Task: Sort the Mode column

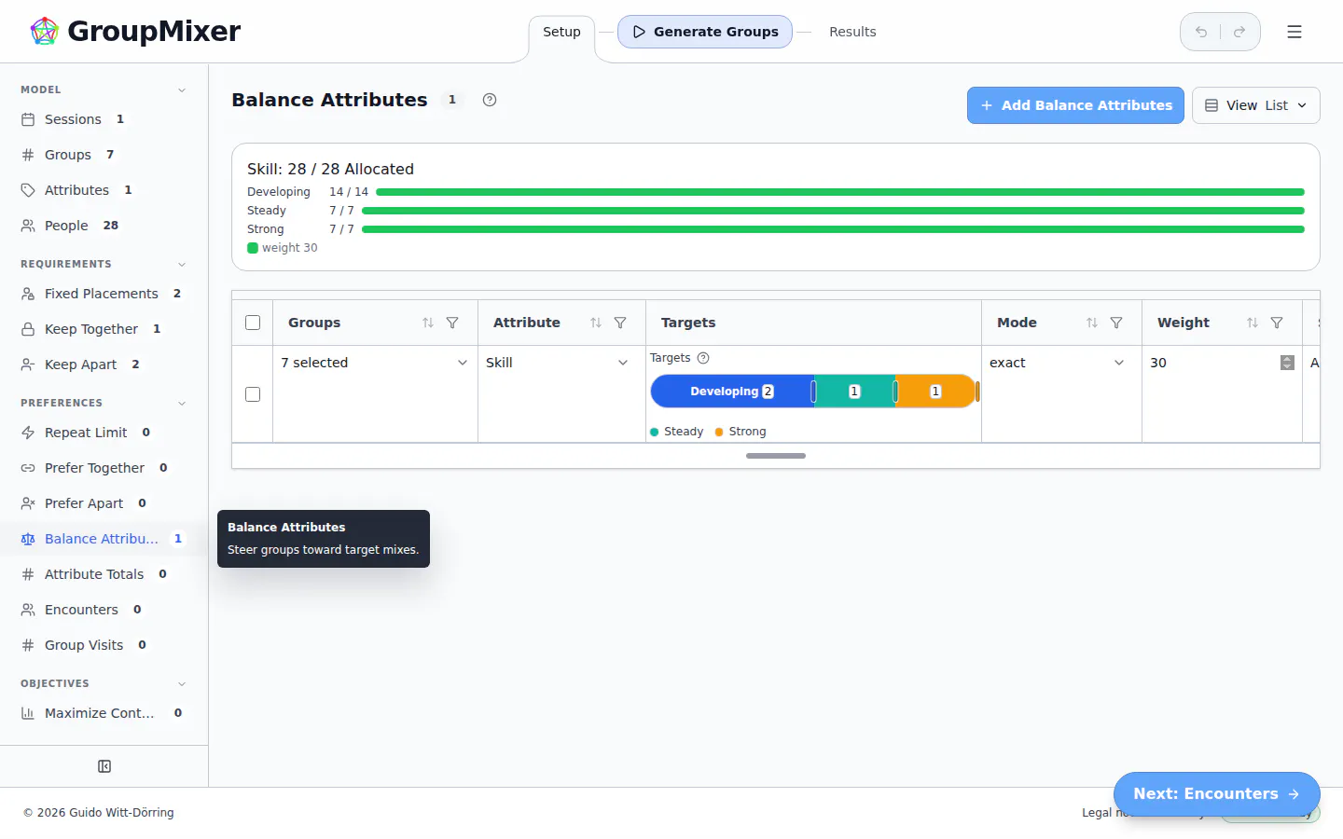Action: point(1092,323)
